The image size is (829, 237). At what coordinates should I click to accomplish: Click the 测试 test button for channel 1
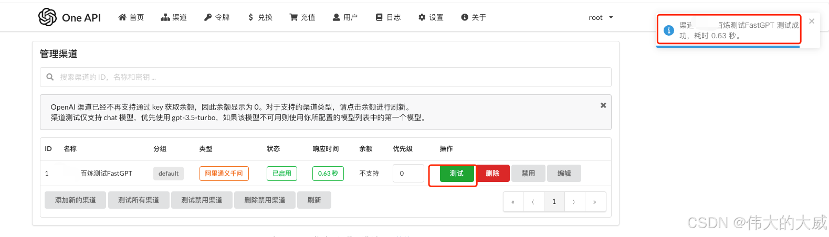tap(457, 174)
